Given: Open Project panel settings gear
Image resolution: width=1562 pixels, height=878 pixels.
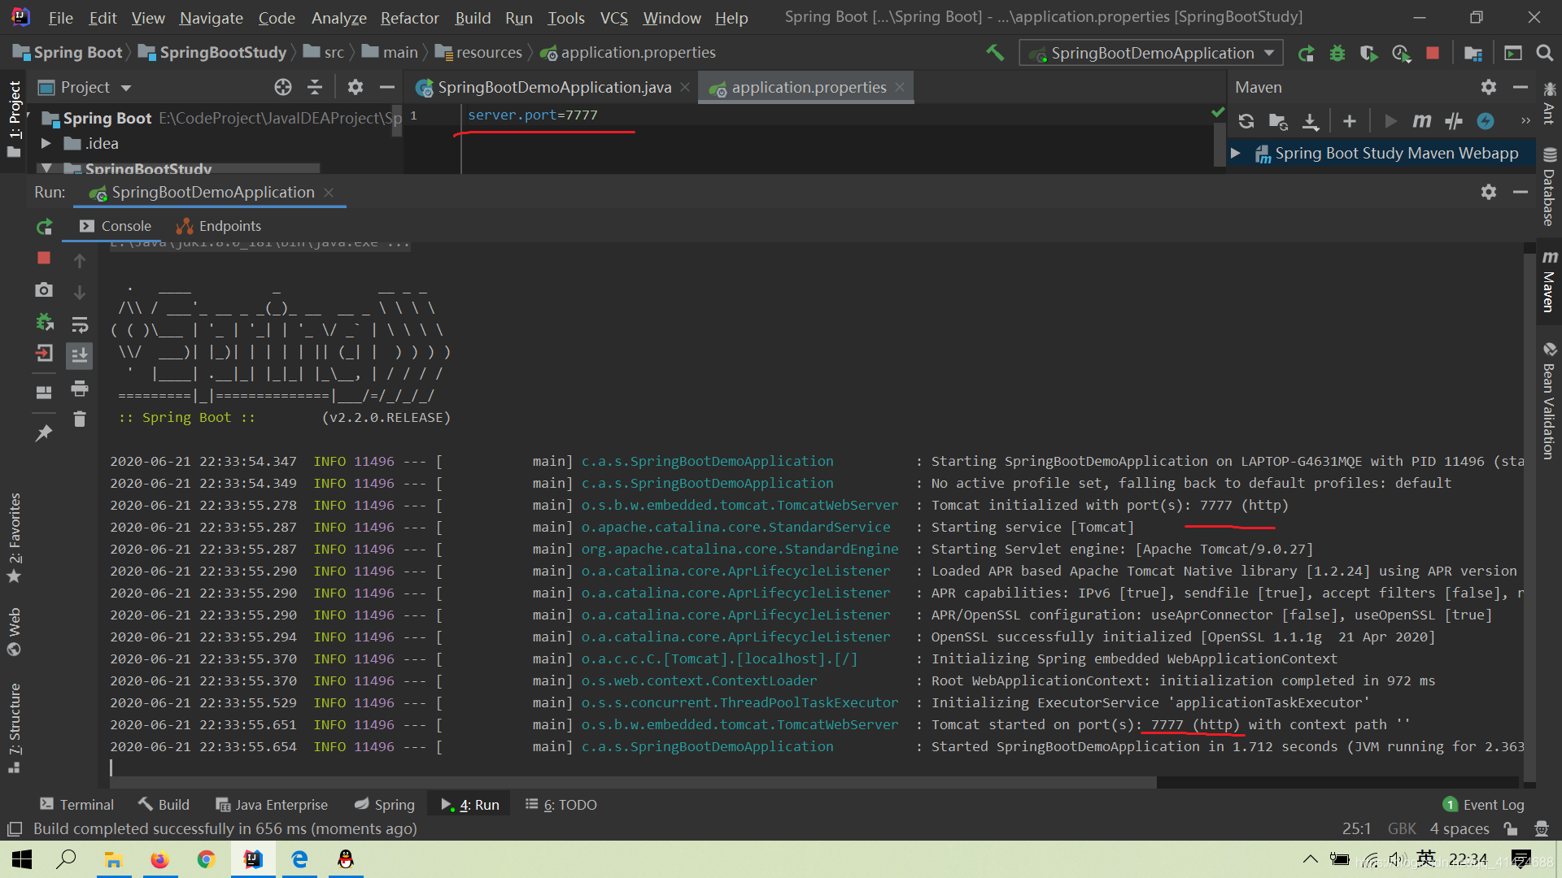Looking at the screenshot, I should [x=355, y=87].
